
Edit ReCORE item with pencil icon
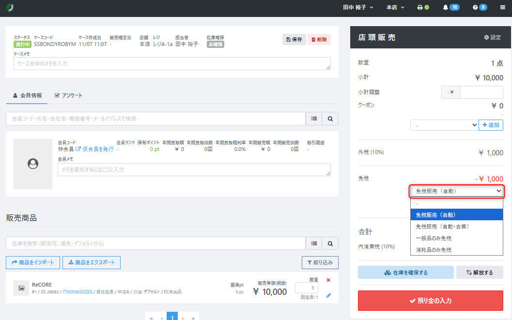[328, 295]
